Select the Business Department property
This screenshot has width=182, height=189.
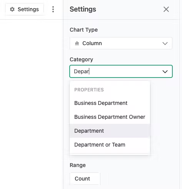pos(110,103)
